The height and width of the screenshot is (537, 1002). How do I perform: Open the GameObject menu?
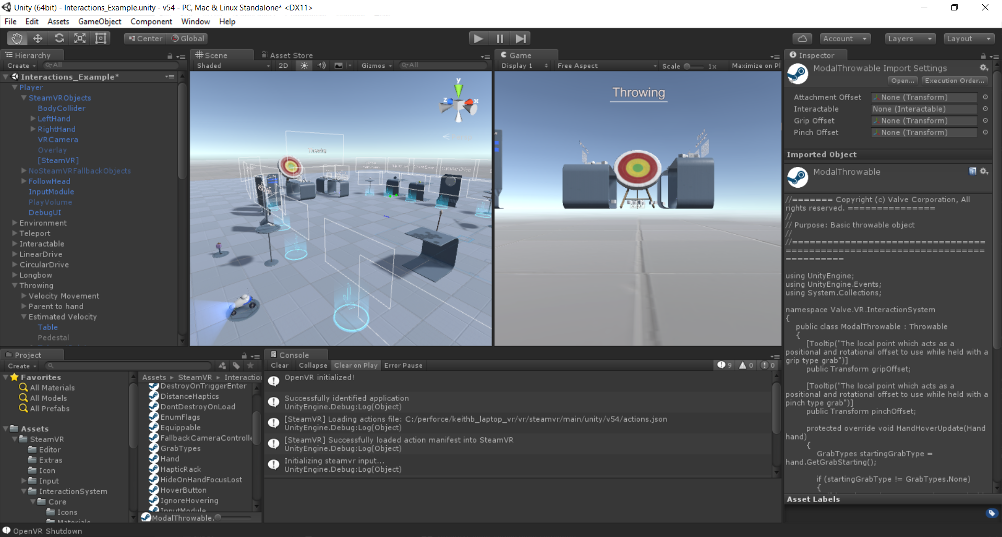point(100,21)
